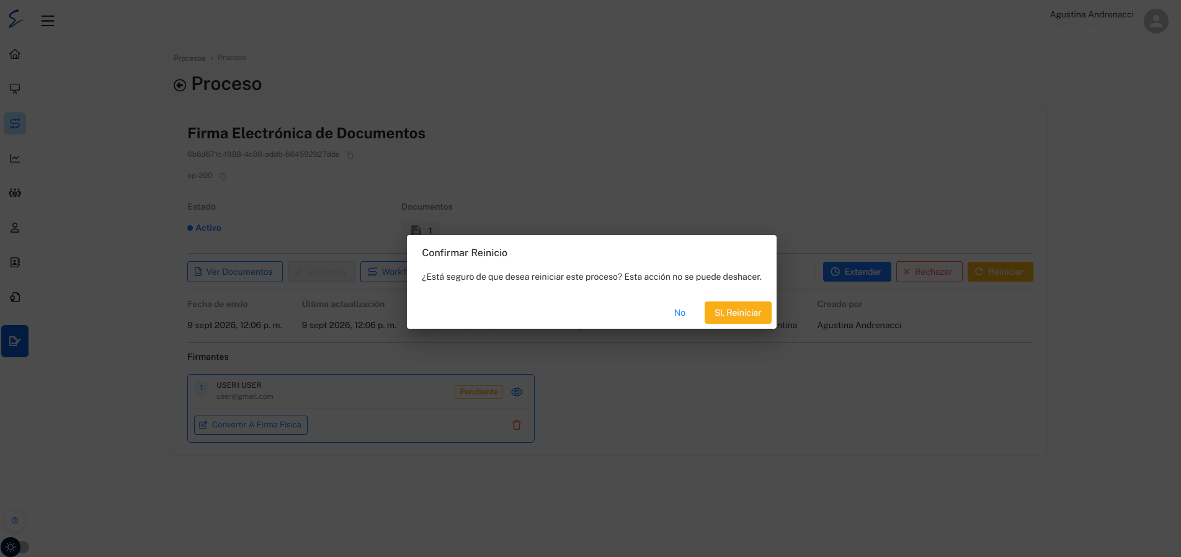The width and height of the screenshot is (1181, 557).
Task: Click the Agustina Andrenacci username at top
Action: (1092, 14)
